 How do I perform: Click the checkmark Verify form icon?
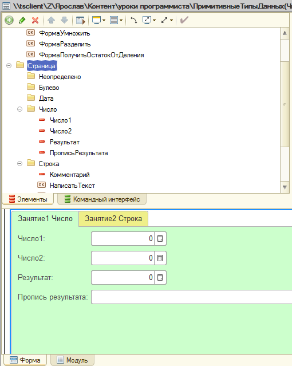[184, 20]
